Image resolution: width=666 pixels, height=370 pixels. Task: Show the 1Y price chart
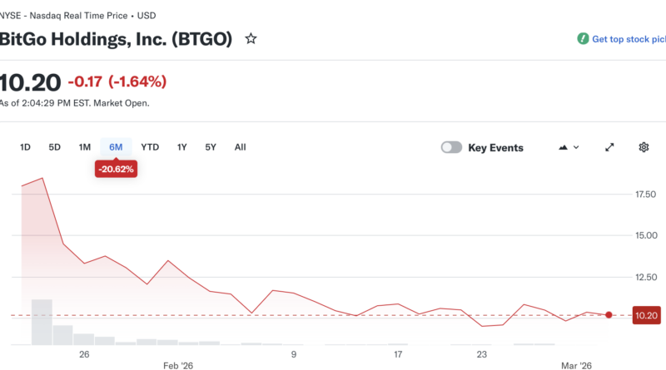coord(181,147)
